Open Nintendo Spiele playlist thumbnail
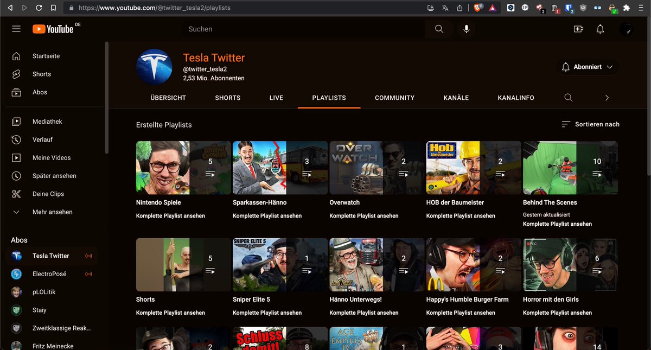Viewport: 651px width, 350px height. click(x=183, y=168)
